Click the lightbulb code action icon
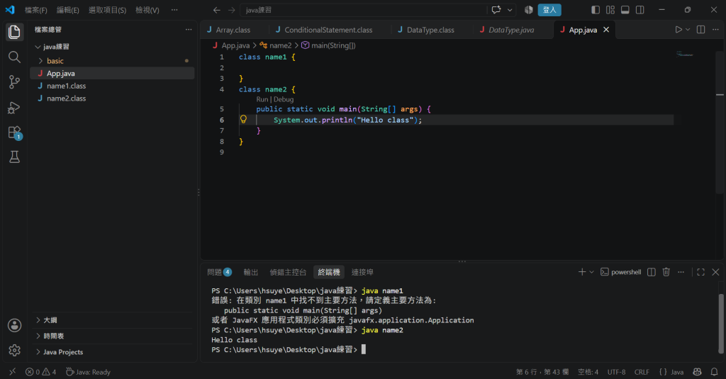 243,120
